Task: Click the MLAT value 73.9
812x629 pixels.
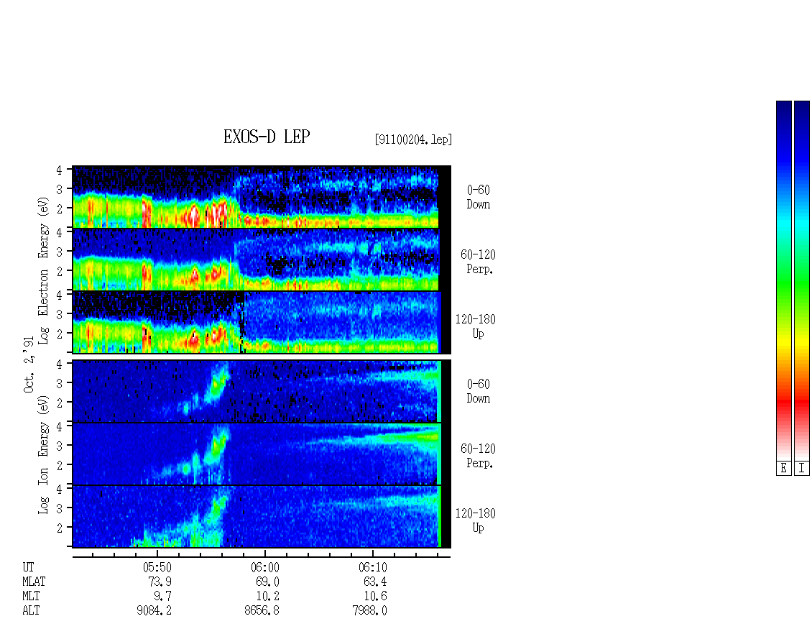Action: (x=160, y=582)
